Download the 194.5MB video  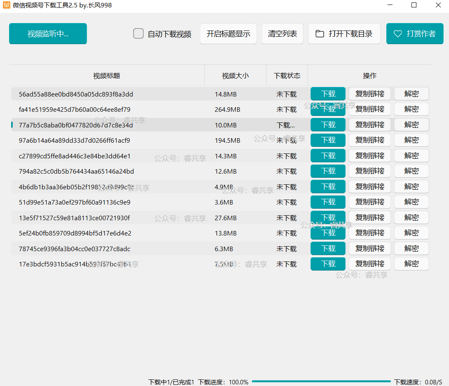[x=328, y=140]
